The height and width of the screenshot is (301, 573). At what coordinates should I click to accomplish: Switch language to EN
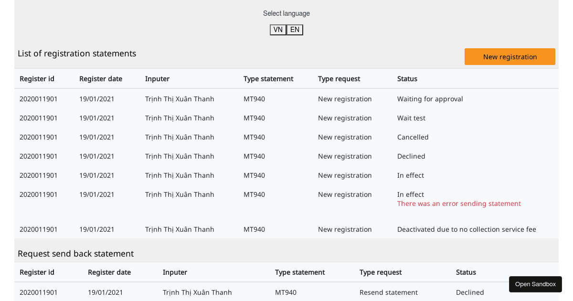pos(295,30)
